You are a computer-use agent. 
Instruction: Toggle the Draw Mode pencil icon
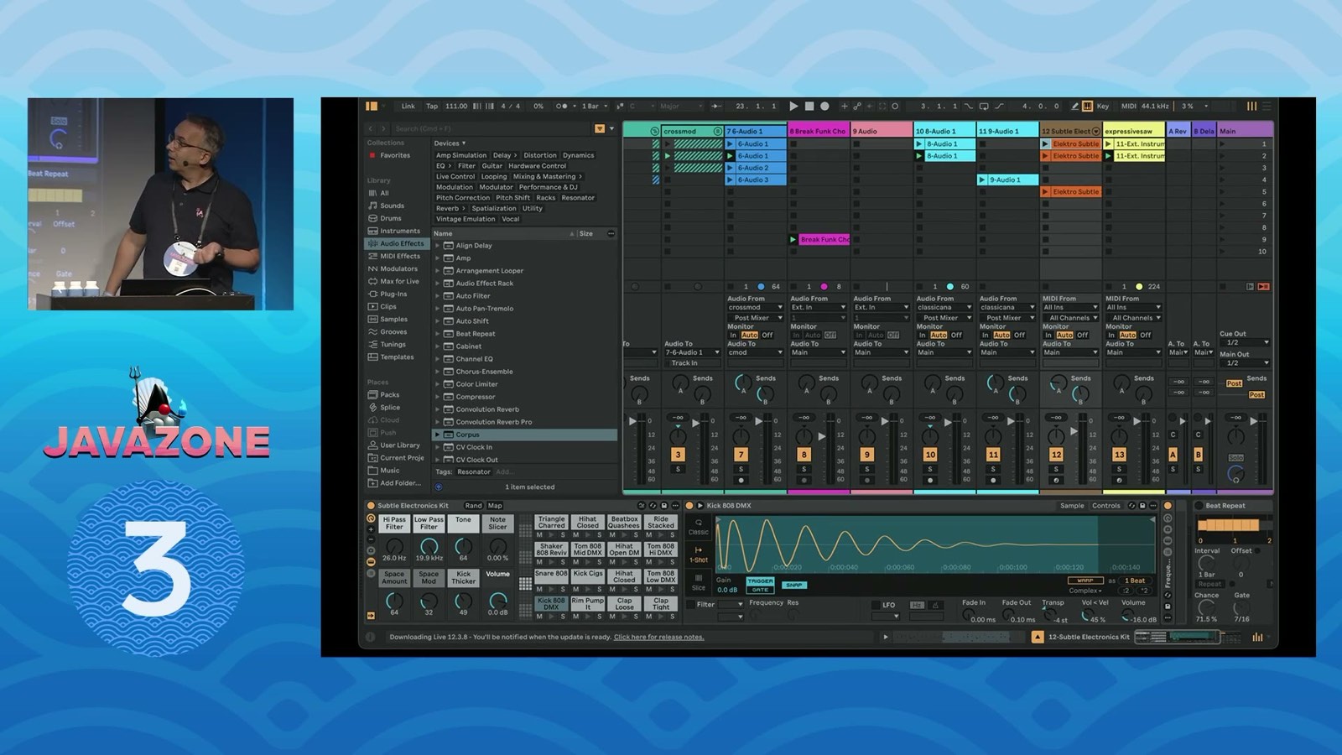click(1074, 107)
